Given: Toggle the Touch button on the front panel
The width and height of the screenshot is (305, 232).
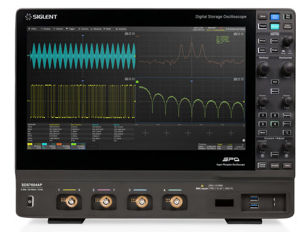Looking at the screenshot, I should 263,26.
